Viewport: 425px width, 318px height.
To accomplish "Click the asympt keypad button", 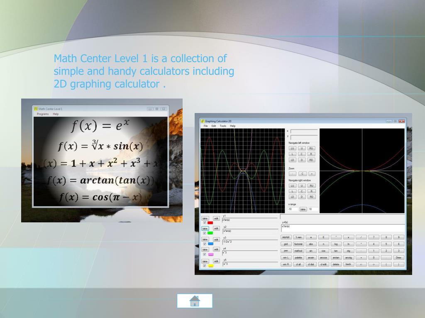I will tap(286, 237).
